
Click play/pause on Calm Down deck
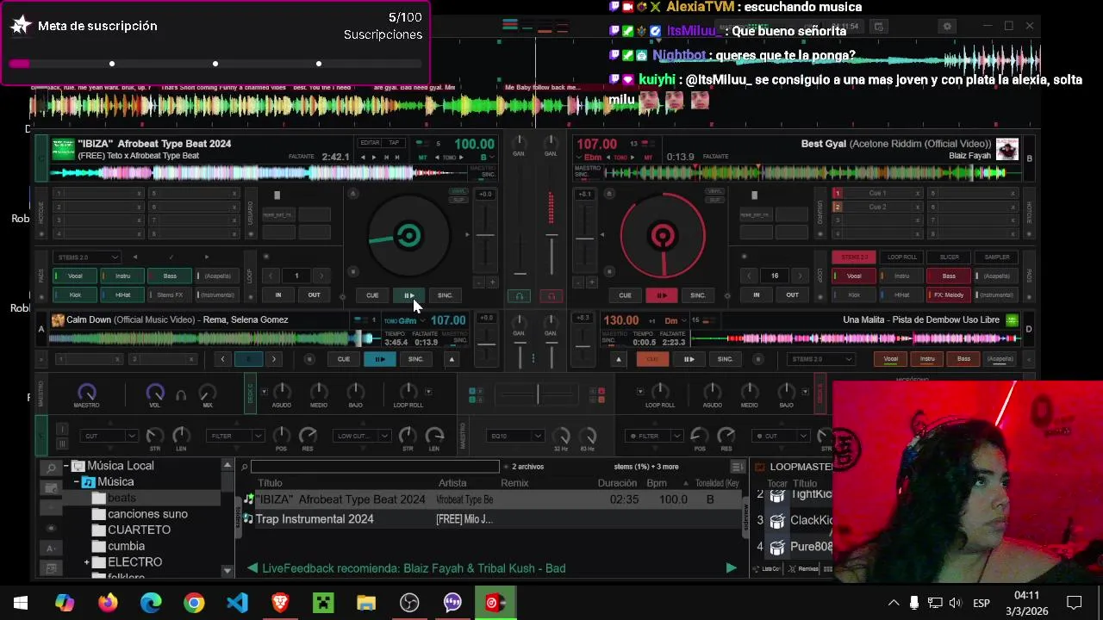(379, 359)
